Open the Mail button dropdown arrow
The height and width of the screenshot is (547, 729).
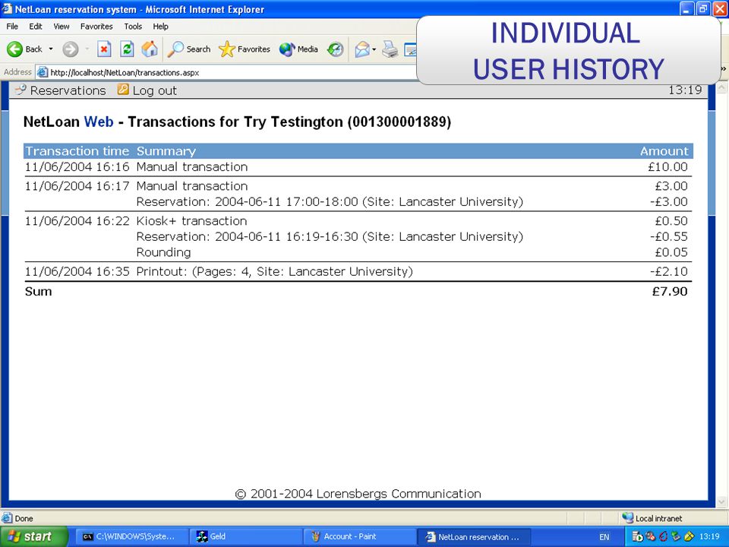[374, 49]
